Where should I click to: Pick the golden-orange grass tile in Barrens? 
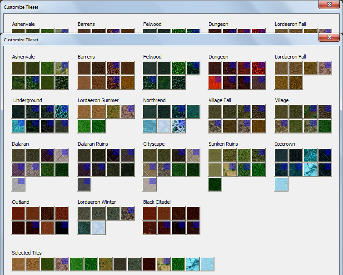click(128, 83)
